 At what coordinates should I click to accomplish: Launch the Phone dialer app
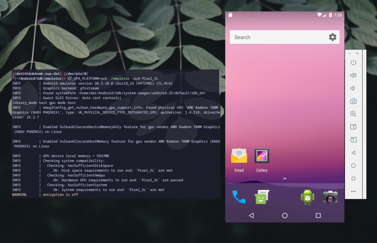pyautogui.click(x=239, y=197)
